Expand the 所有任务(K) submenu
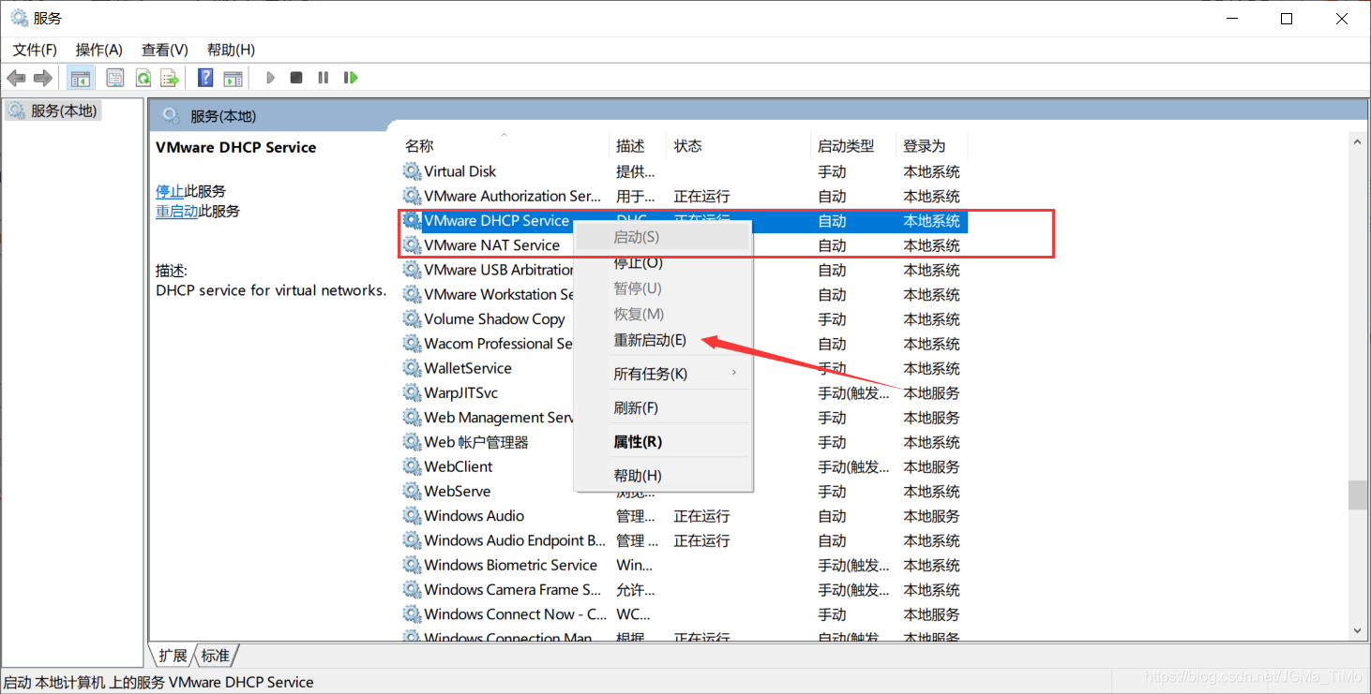 663,374
